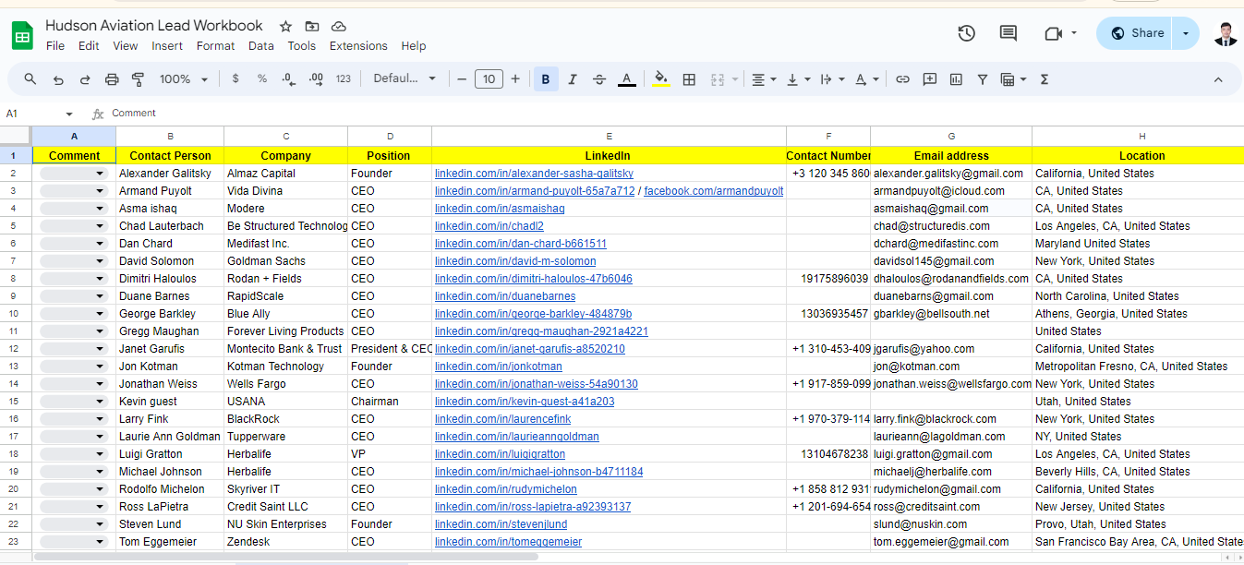
Task: Click the paint format roller icon
Action: 139,79
